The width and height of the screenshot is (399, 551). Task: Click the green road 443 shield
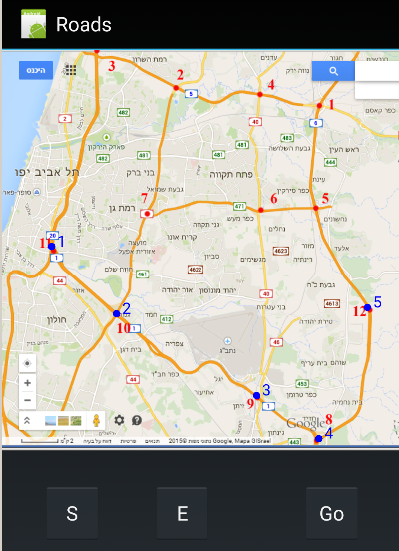pyautogui.click(x=294, y=442)
